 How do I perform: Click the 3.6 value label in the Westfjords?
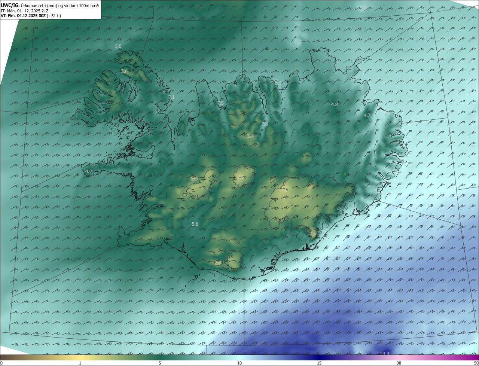pos(125,71)
